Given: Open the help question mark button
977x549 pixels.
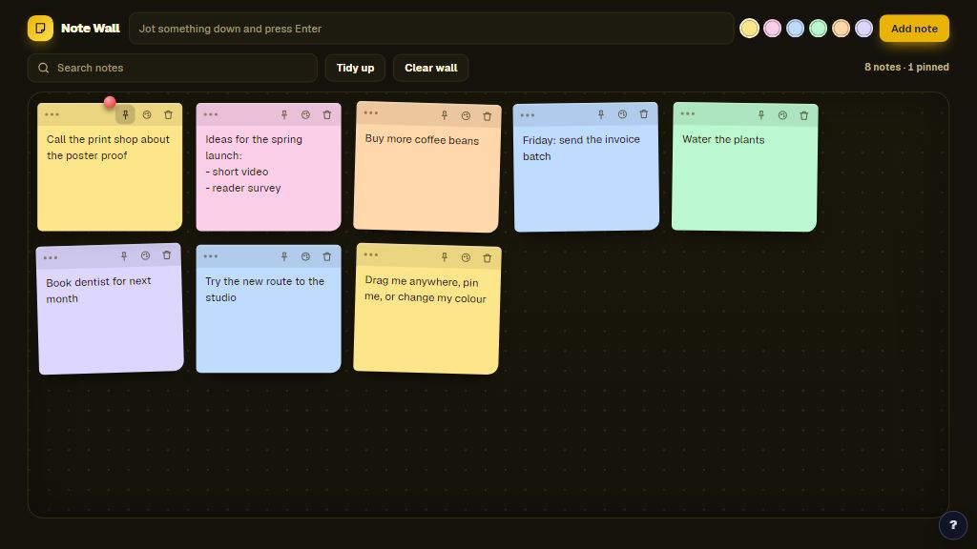Looking at the screenshot, I should click(953, 525).
